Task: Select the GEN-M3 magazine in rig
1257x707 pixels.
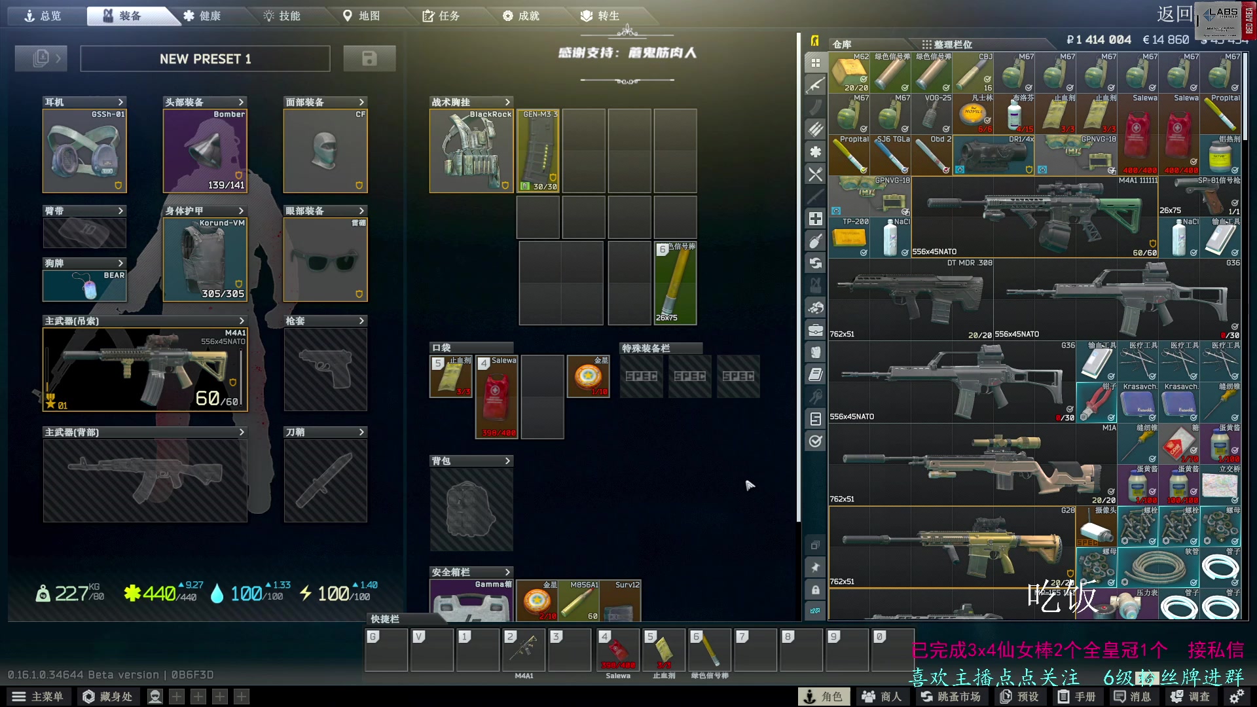Action: 538,151
